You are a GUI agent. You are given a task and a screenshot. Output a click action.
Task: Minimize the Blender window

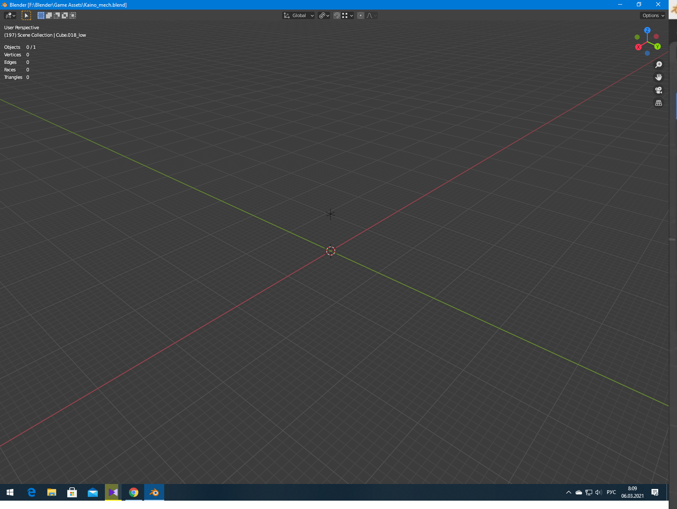(x=620, y=5)
